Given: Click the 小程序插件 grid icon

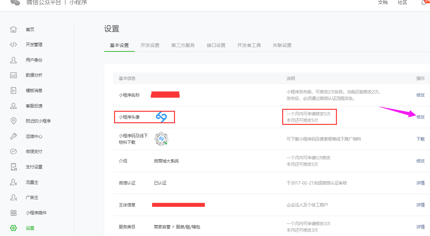Looking at the screenshot, I should pos(13,213).
